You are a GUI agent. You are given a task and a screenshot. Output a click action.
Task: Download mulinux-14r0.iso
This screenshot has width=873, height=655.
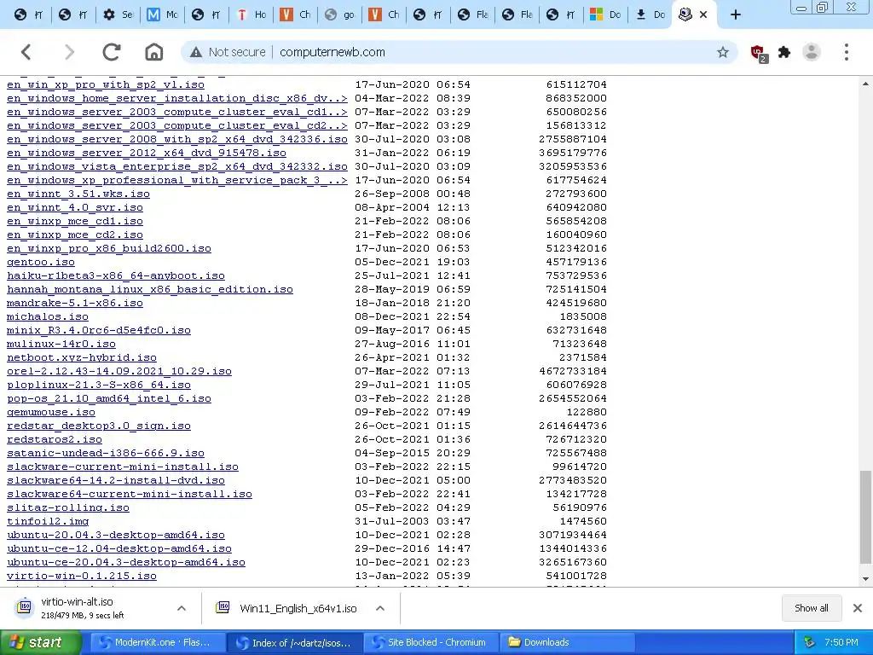61,344
